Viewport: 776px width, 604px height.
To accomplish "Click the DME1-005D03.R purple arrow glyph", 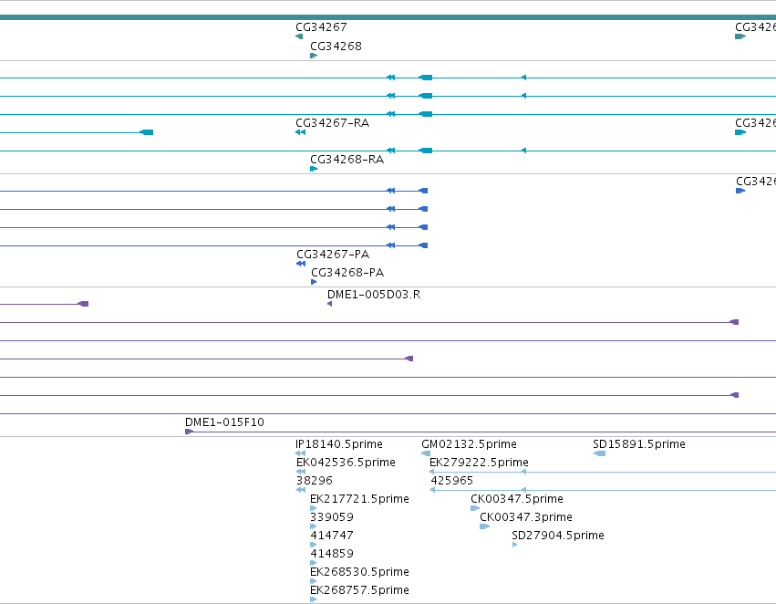I will coord(329,304).
